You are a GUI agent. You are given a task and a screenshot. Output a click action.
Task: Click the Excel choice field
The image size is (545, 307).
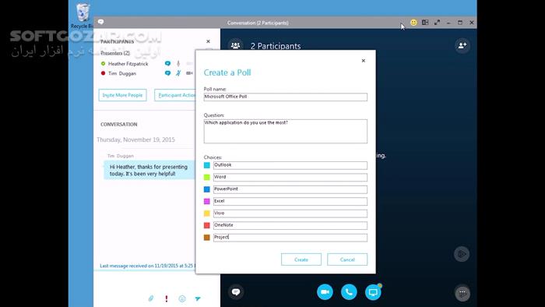[290, 201]
